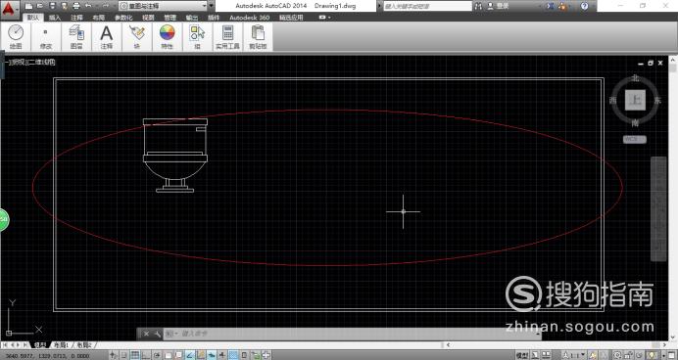Toggle grid display in the status bar

pos(135,355)
